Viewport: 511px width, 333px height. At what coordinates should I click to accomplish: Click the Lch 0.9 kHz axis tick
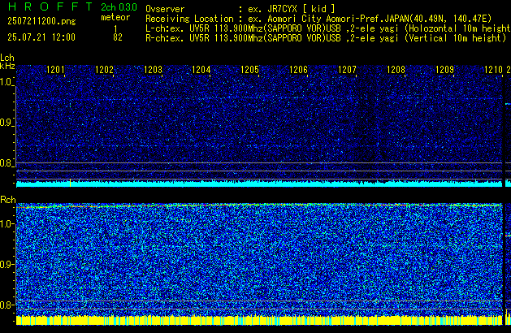pyautogui.click(x=6, y=123)
